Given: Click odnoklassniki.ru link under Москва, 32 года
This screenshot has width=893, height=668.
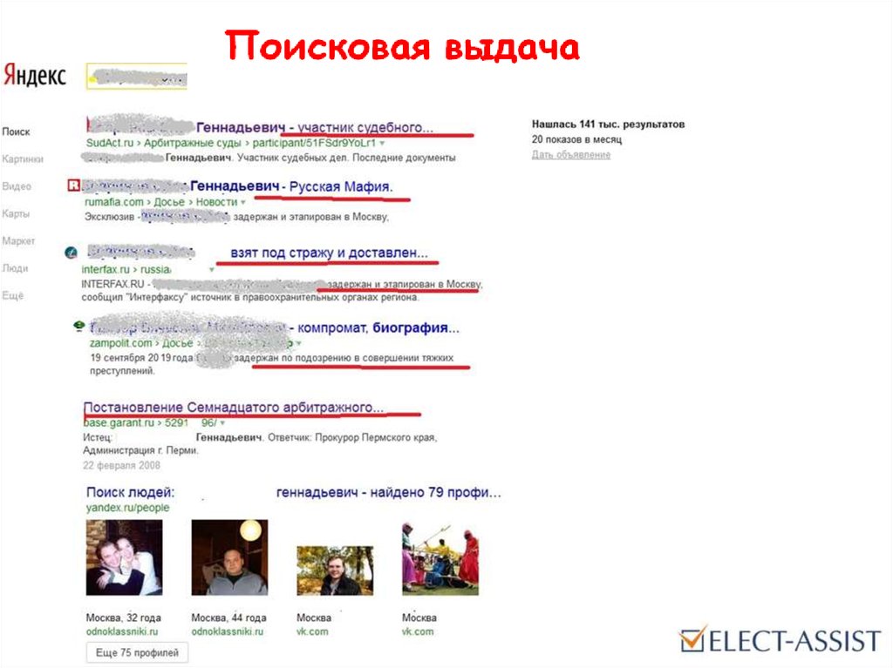Looking at the screenshot, I should tap(122, 631).
